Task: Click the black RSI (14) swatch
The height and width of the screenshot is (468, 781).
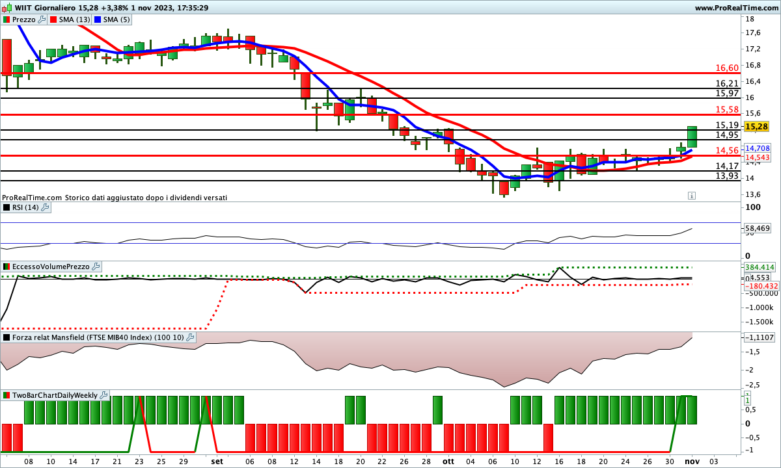Action: click(7, 207)
